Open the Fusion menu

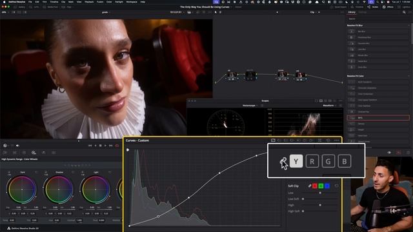(100, 2)
